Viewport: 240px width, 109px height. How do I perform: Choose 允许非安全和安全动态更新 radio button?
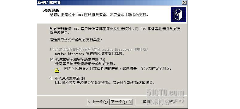pos(52,60)
